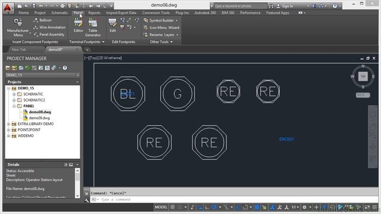Viewport: 381px width, 214px height.
Task: Toggle ortho mode in status bar
Action: (207, 207)
